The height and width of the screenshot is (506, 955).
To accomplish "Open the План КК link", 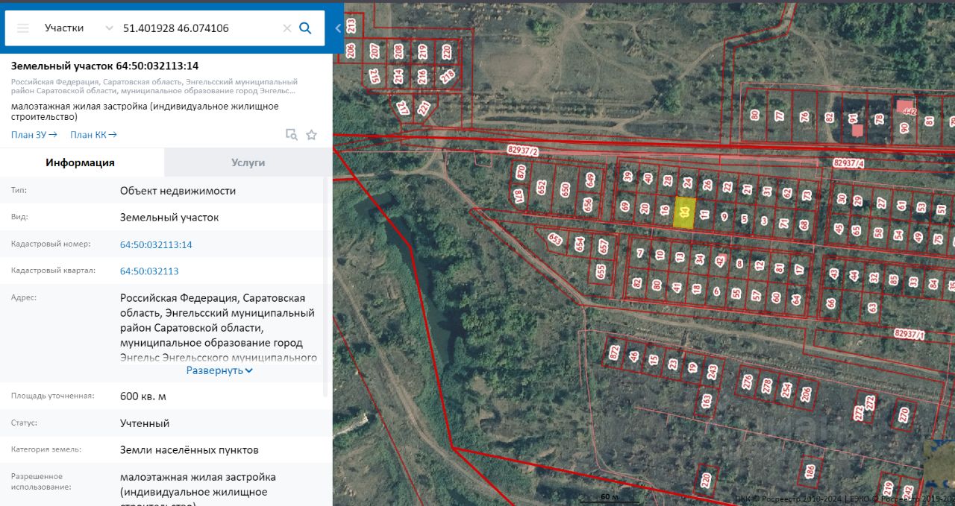I will tap(93, 135).
